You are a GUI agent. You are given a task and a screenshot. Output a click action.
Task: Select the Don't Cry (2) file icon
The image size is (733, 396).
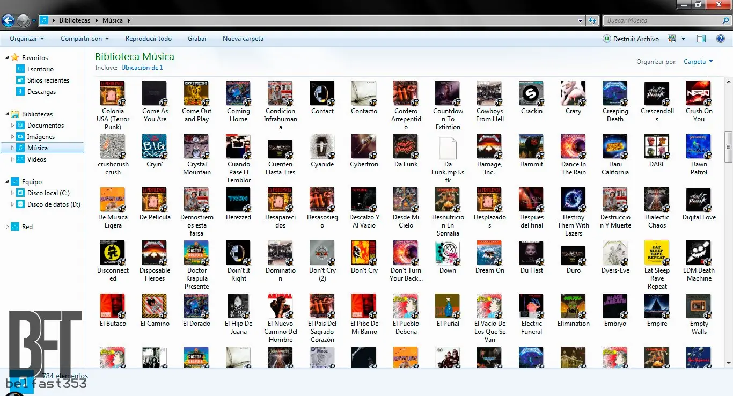coord(322,253)
